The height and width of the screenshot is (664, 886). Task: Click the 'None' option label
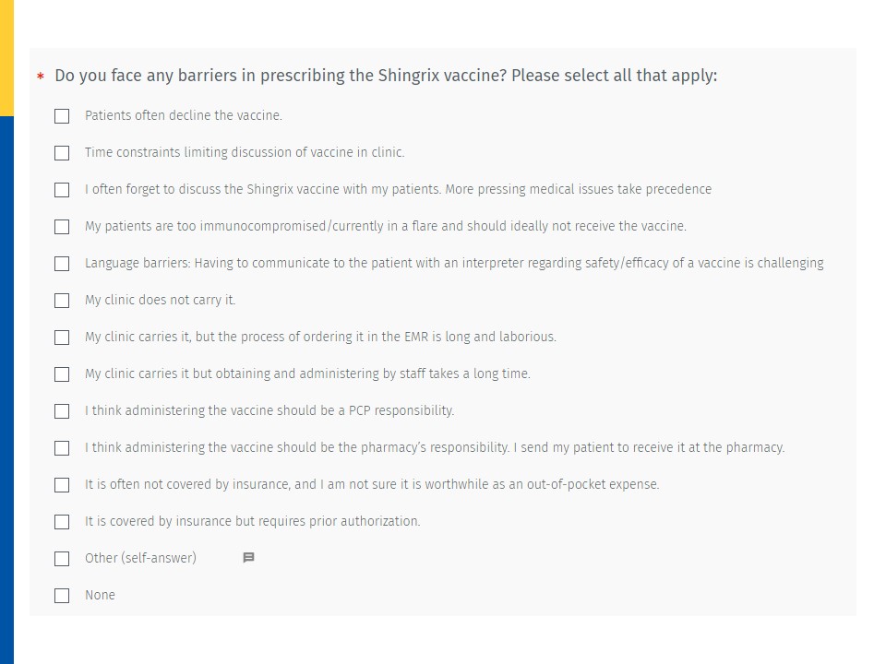[100, 596]
